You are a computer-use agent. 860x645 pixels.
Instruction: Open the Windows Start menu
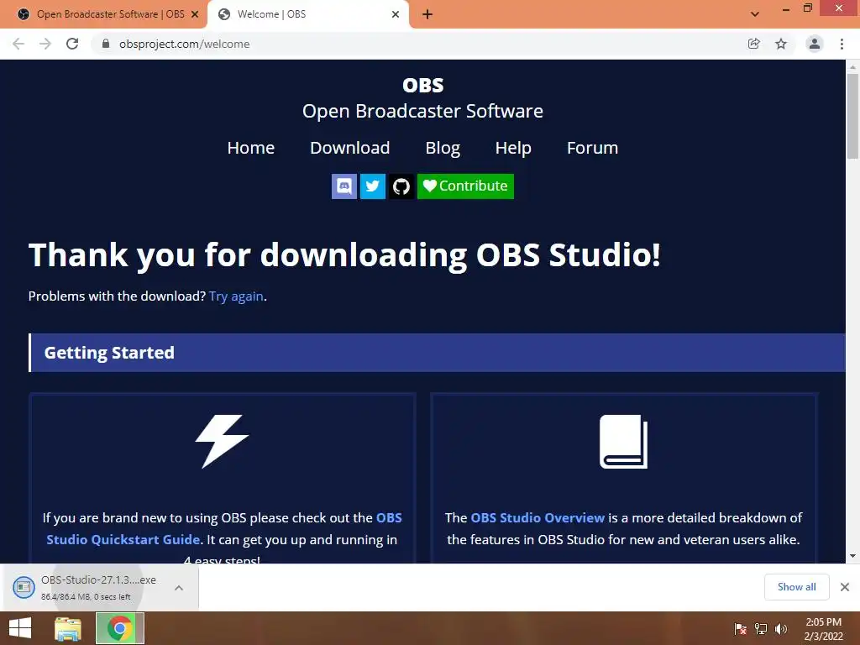tap(20, 628)
